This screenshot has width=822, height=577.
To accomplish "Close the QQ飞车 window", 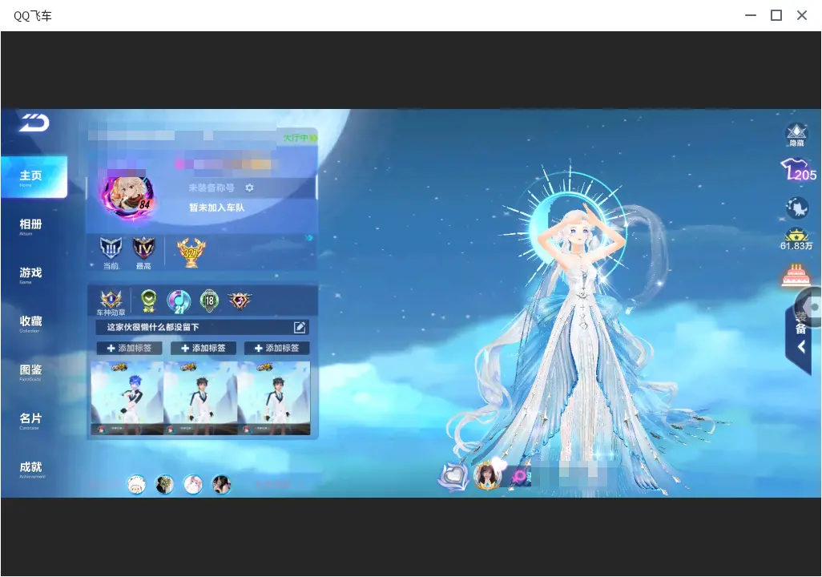I will (x=802, y=16).
